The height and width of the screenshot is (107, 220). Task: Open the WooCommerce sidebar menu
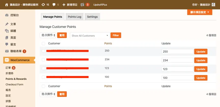19,60
